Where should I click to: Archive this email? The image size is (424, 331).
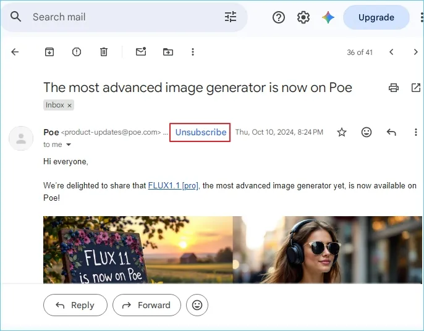[x=49, y=52]
